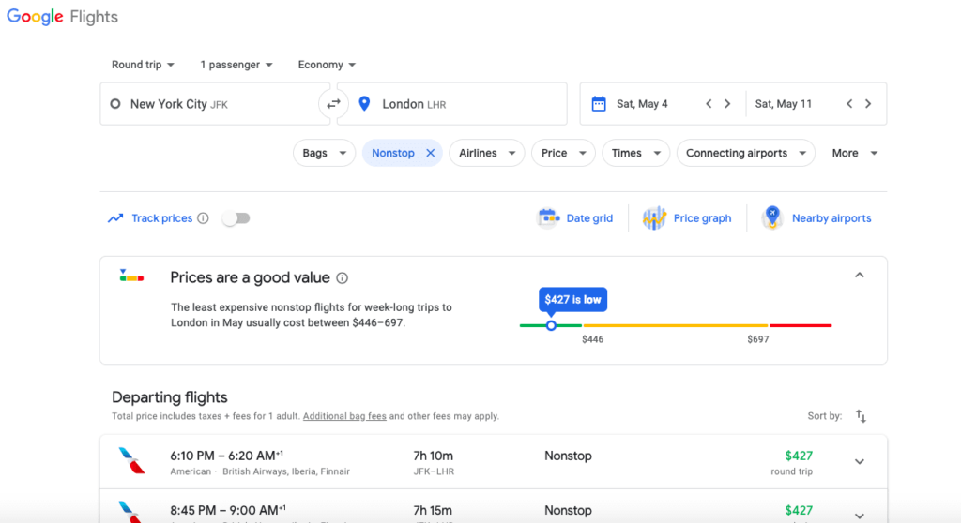Open the More filters dropdown
This screenshot has height=523, width=961.
854,153
